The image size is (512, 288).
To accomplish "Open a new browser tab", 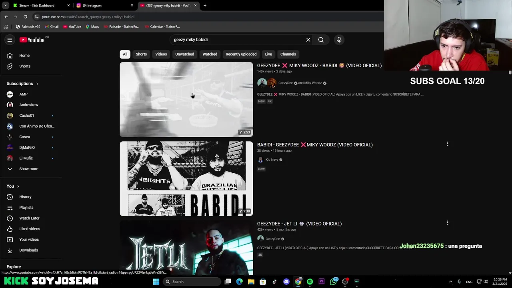I will (205, 6).
